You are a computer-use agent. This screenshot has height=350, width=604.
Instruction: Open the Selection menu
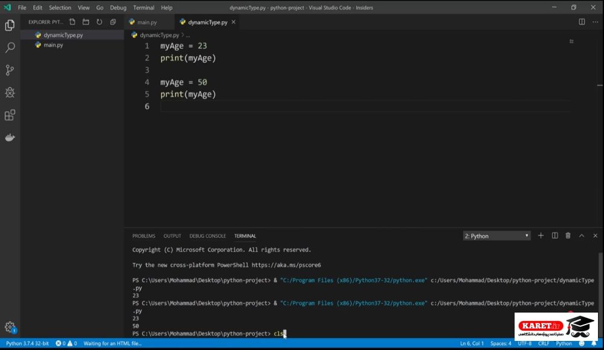click(60, 7)
